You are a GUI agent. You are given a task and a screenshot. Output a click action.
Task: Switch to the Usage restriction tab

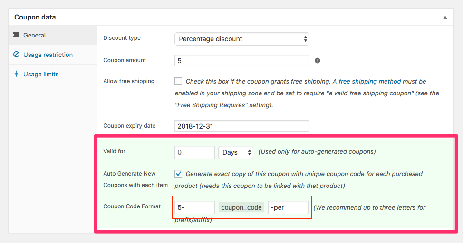coord(48,55)
